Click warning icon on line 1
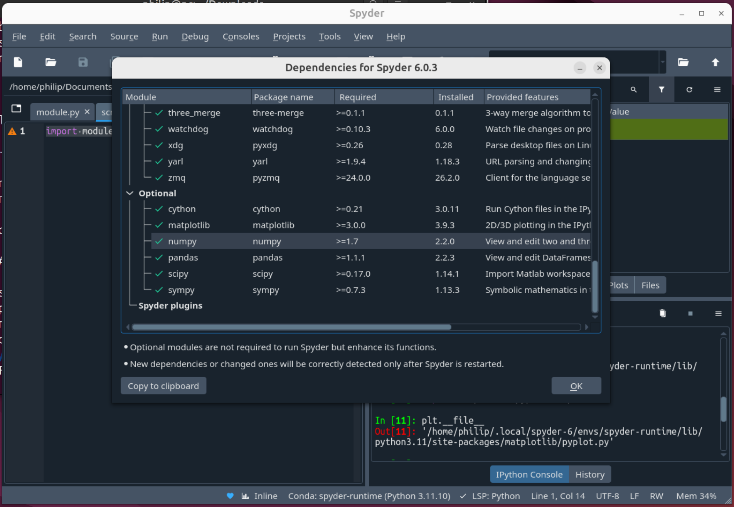 (12, 131)
